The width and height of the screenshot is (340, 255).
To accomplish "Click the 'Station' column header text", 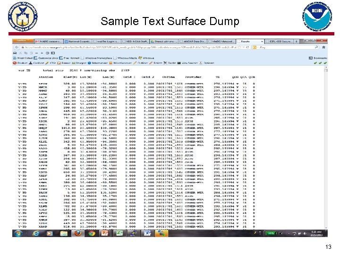I will [46, 77].
